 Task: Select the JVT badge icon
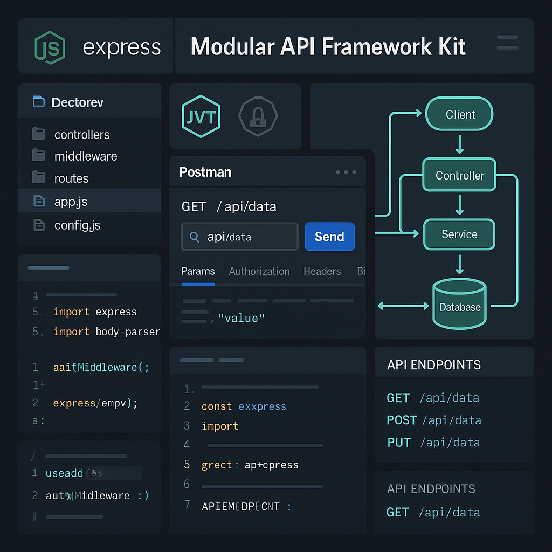(x=201, y=116)
